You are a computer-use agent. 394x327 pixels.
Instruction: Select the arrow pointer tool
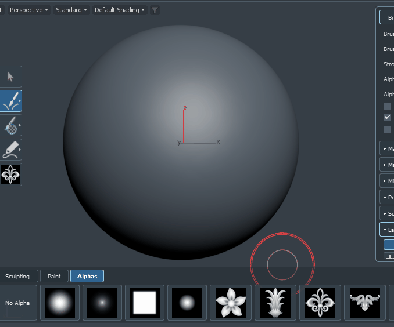pyautogui.click(x=10, y=77)
